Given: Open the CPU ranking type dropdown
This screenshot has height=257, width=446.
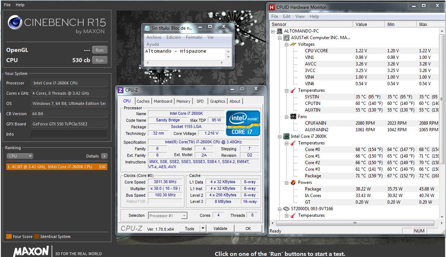Looking at the screenshot, I should pos(20,156).
